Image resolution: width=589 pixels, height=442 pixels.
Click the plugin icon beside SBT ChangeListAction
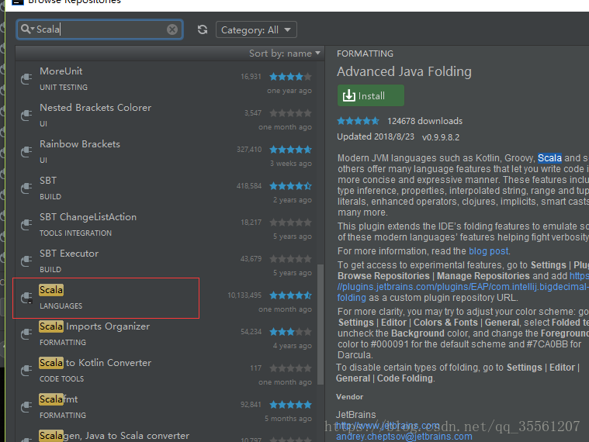coord(26,224)
